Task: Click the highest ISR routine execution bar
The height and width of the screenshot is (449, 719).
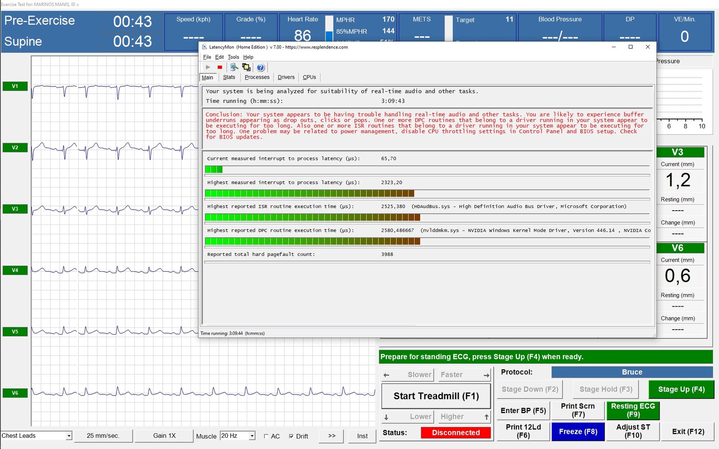Action: (x=427, y=217)
